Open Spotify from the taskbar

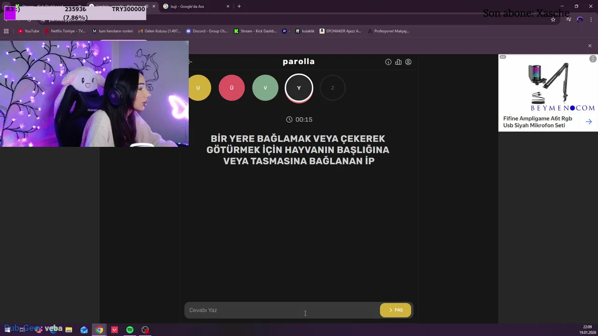[130, 330]
